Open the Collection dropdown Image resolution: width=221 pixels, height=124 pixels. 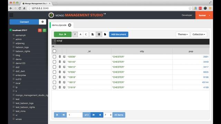(199, 34)
